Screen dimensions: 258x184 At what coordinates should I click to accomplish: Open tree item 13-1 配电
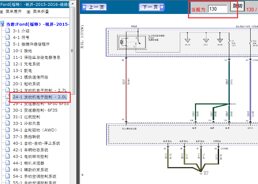click(22, 71)
